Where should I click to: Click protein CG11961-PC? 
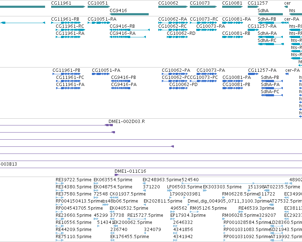click(x=68, y=81)
